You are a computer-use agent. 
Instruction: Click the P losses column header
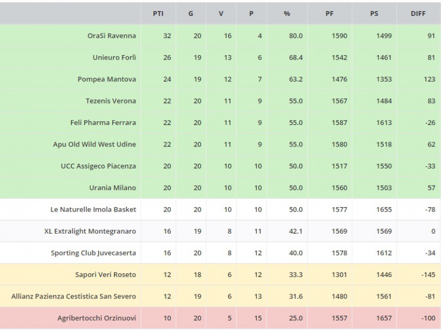tap(251, 14)
